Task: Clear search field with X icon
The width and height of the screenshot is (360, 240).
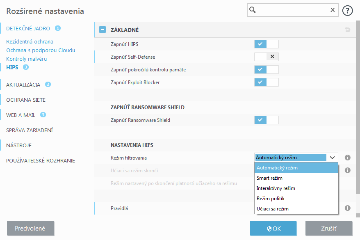Action: point(333,10)
